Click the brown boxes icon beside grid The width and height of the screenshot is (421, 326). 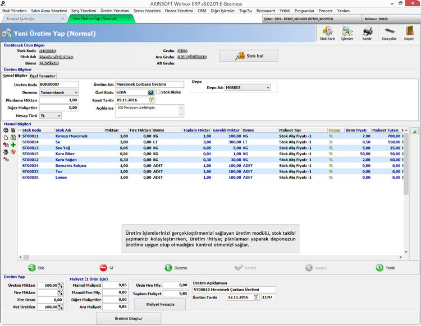pos(13,152)
